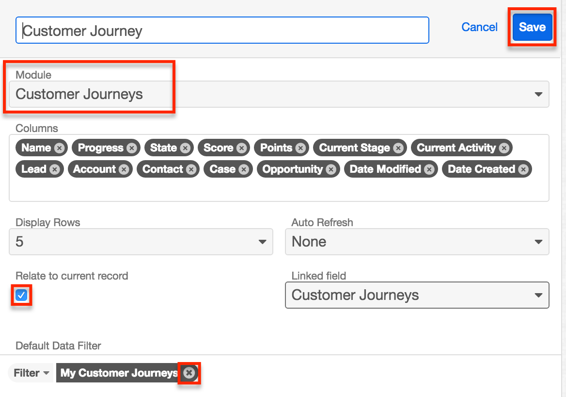Remove the Date Created column tag
Image resolution: width=566 pixels, height=397 pixels.
(x=523, y=169)
